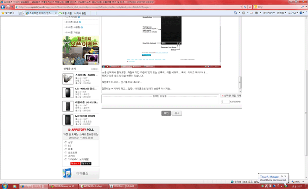The height and width of the screenshot is (189, 308).
Task: Open a new blank tab
Action: (x=93, y=13)
